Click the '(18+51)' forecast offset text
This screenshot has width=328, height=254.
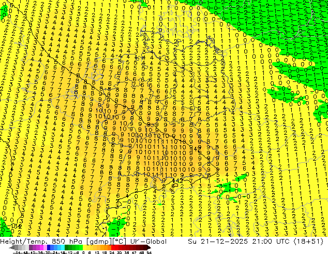point(308,242)
